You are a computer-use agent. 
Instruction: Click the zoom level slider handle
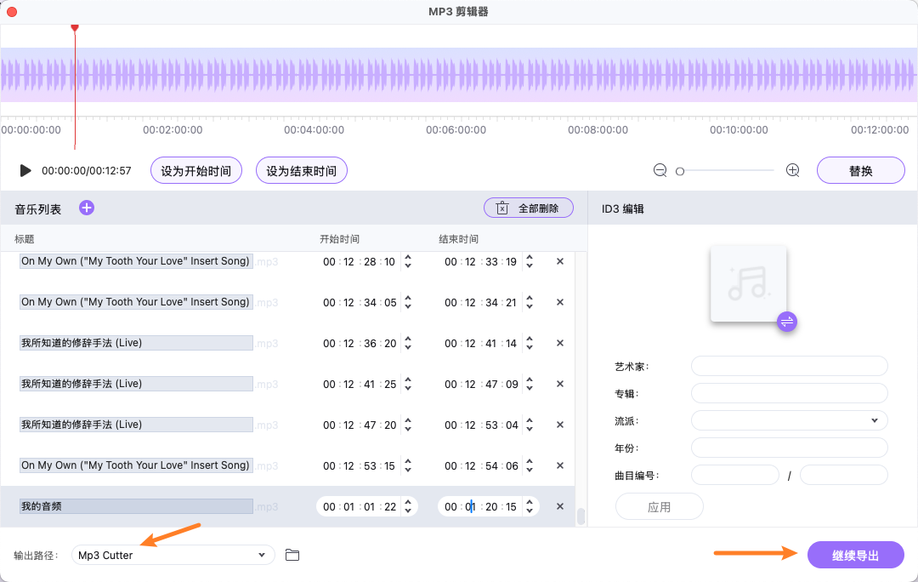pos(679,170)
